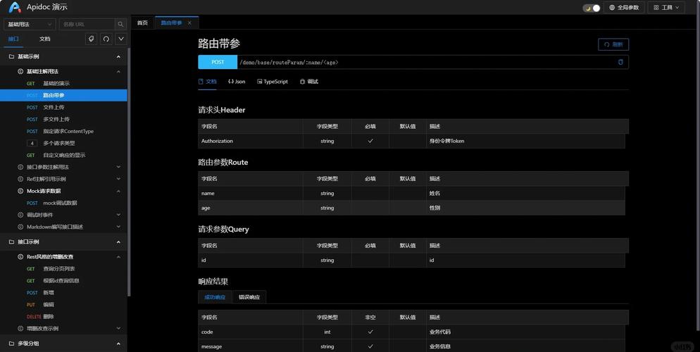Collapse the Mock请求数据 controller
The height and width of the screenshot is (352, 700).
(x=118, y=191)
